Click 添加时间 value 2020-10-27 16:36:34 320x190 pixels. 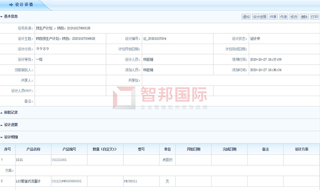coord(266,70)
